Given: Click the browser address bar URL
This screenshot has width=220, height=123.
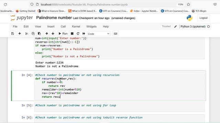Looking at the screenshot, I should [84, 4].
